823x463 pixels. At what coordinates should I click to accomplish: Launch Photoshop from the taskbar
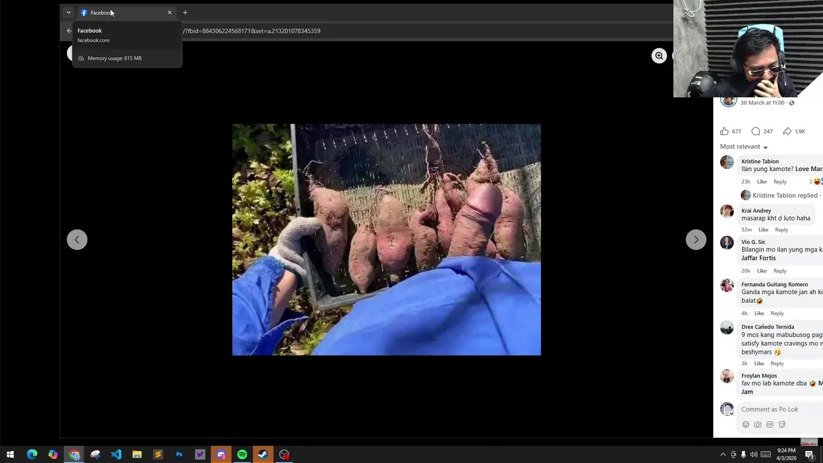[x=179, y=455]
